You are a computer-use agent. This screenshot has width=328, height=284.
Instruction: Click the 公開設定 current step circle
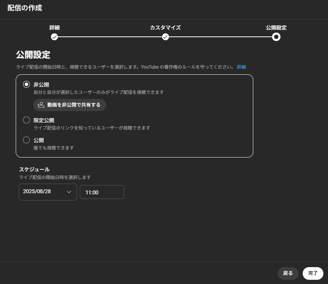(x=276, y=37)
